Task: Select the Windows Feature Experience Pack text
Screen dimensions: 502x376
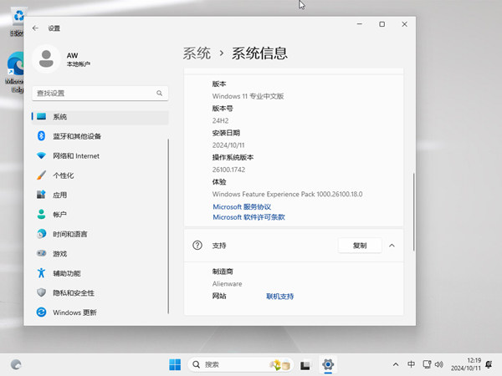Action: tap(287, 194)
